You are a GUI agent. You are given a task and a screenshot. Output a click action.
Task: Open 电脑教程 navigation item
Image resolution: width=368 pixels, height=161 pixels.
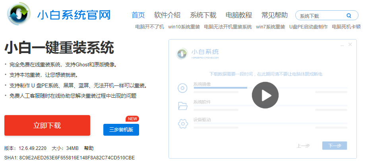pyautogui.click(x=239, y=15)
